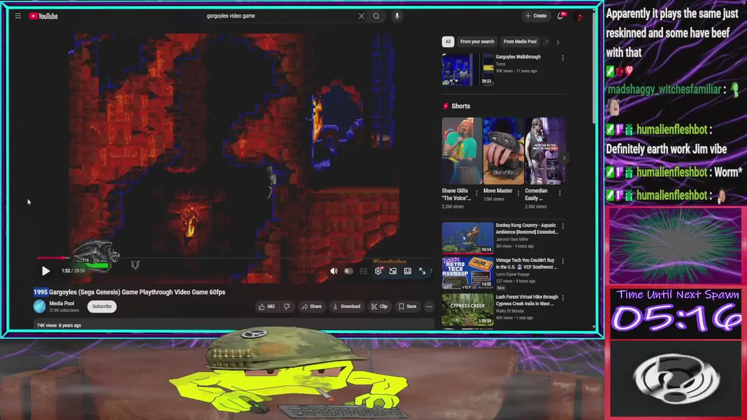Viewport: 747px width, 420px height.
Task: Open Comedian Easily short thumbnail
Action: [x=544, y=151]
